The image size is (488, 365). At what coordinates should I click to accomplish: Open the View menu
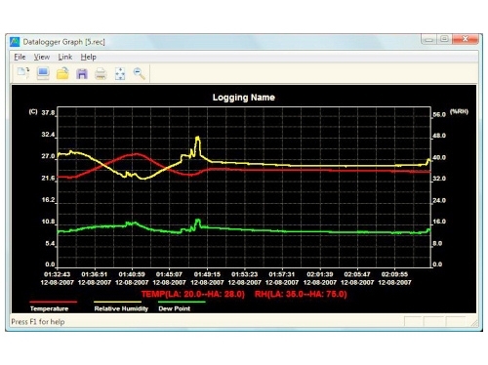tap(42, 57)
